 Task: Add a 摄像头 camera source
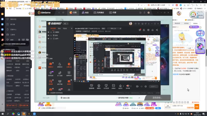click(x=99, y=87)
